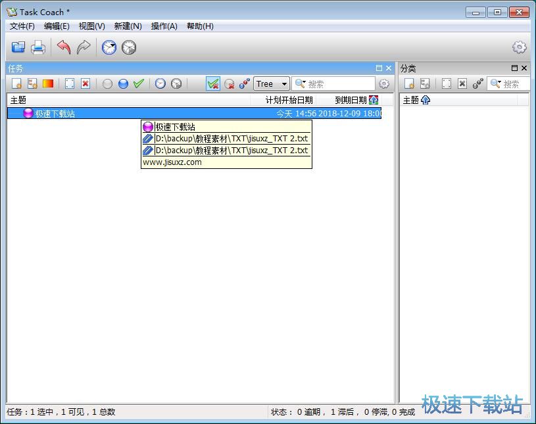
Task: Click the status text 任务：1 选中，1 可见，1 总数
Action: (x=61, y=412)
